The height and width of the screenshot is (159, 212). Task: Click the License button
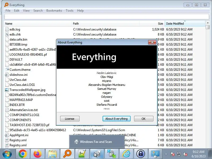coord(70,119)
